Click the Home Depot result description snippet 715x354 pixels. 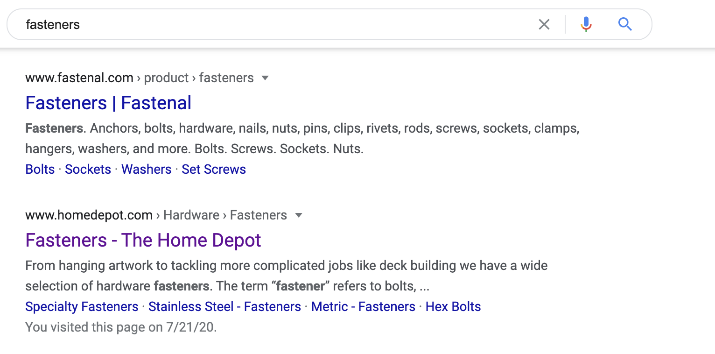pyautogui.click(x=286, y=276)
